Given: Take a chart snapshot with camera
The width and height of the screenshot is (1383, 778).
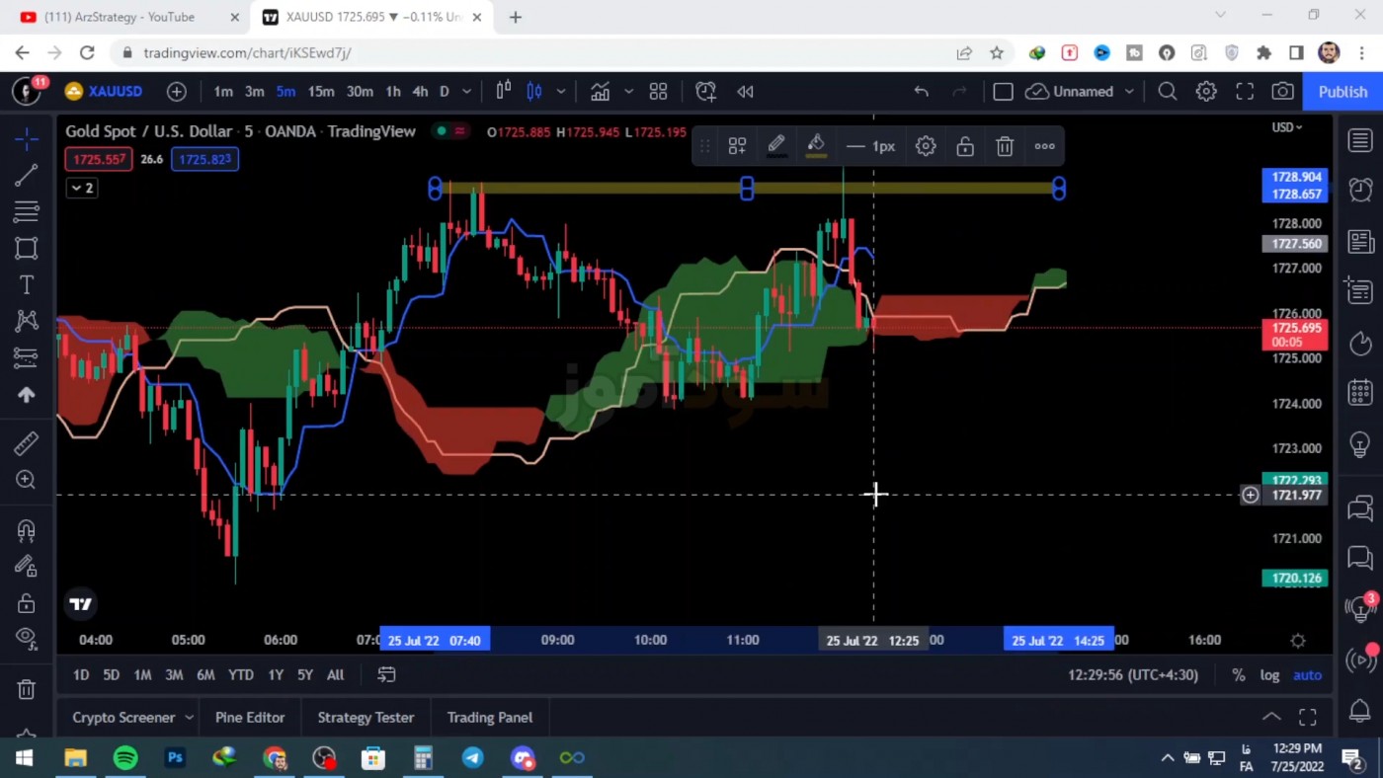Looking at the screenshot, I should [x=1282, y=91].
